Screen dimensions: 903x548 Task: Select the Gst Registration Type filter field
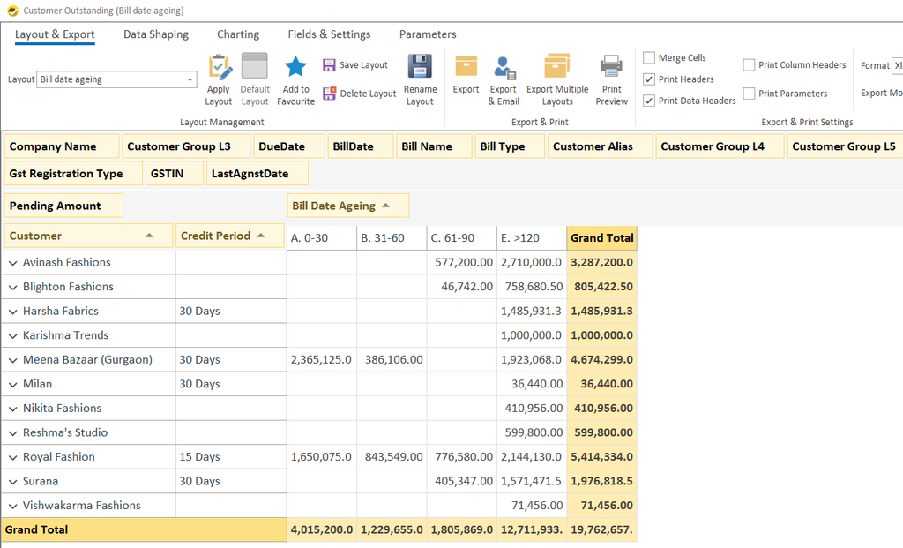73,174
